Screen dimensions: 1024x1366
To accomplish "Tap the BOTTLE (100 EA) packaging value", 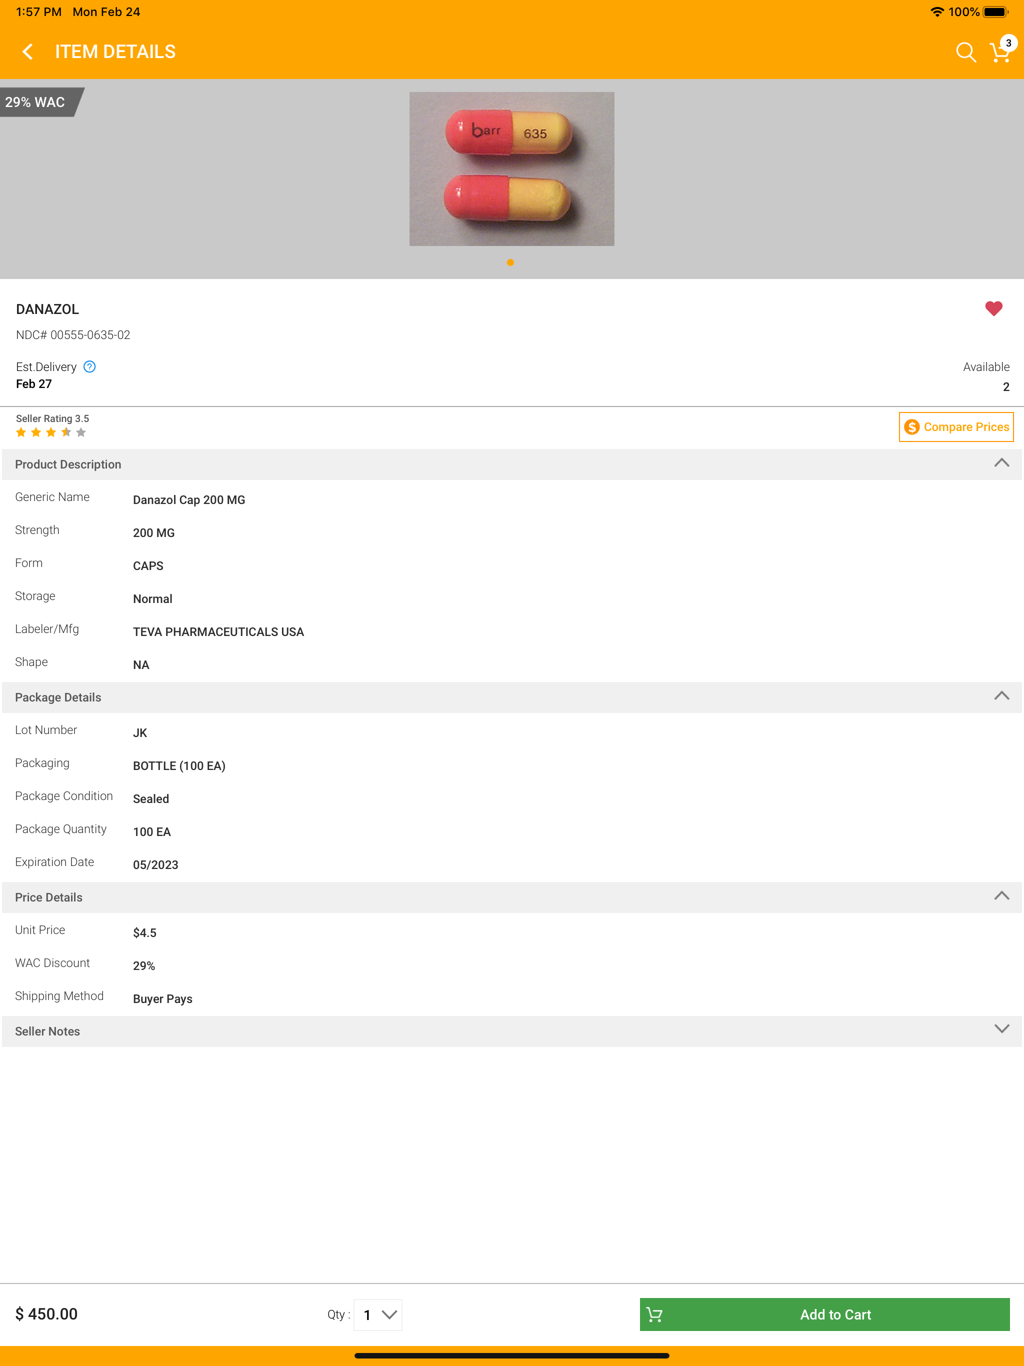I will (179, 766).
